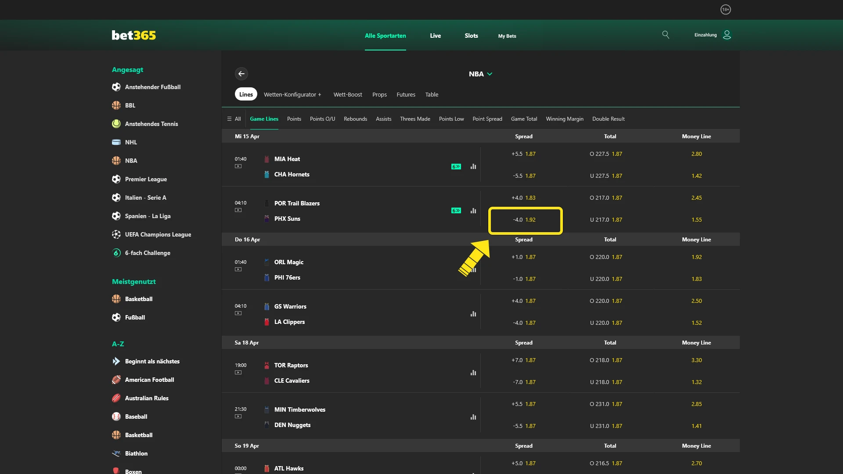The width and height of the screenshot is (843, 474).
Task: Click the 18+ age badge in the top corner
Action: [x=725, y=9]
